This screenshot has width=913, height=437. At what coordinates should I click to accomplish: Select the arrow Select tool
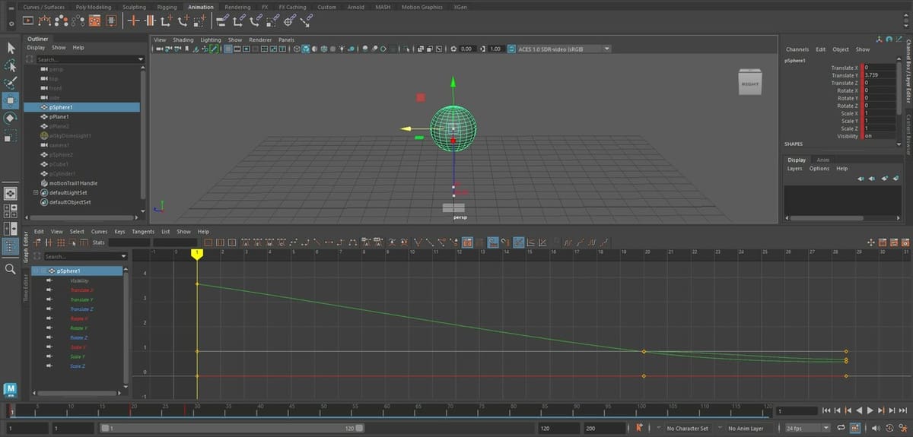point(11,48)
